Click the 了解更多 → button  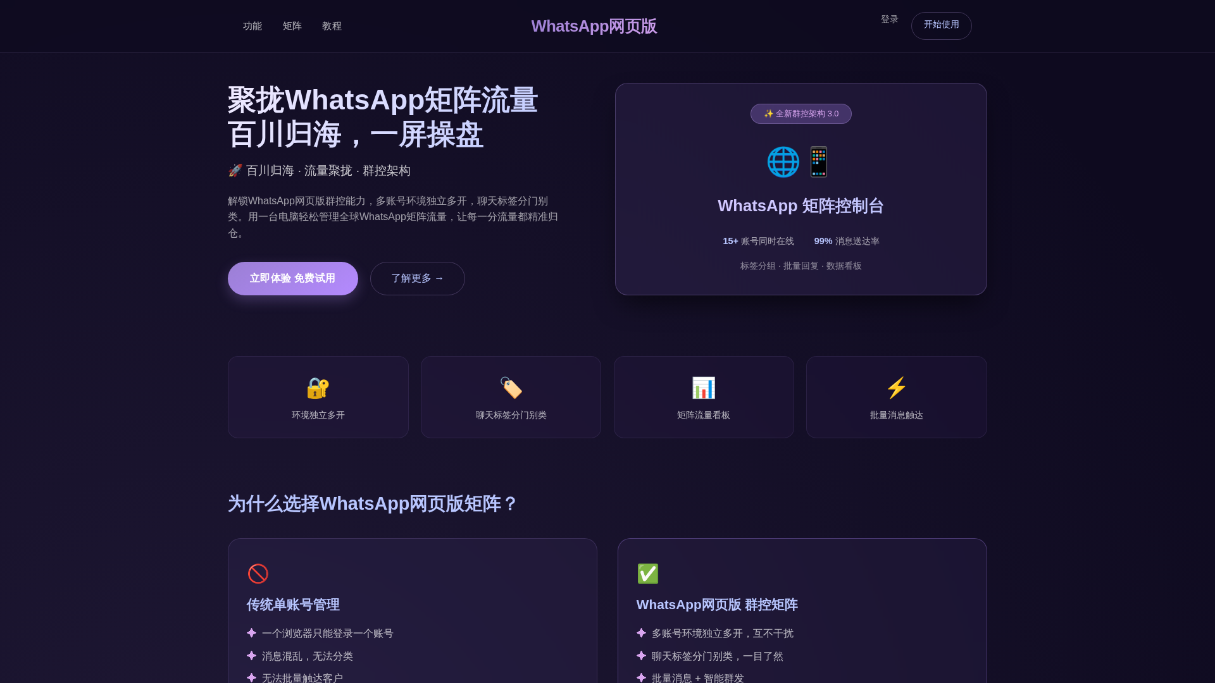(418, 278)
